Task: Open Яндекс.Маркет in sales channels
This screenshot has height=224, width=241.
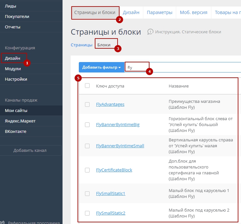Action: click(20, 121)
